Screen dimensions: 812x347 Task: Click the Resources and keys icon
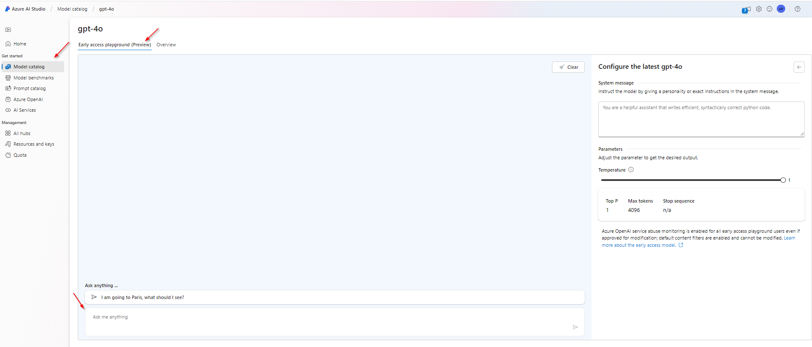click(8, 144)
